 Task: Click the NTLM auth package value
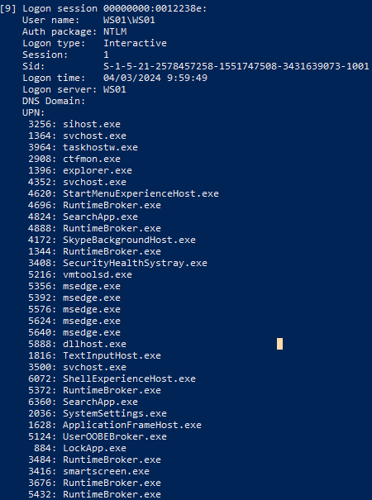[115, 31]
